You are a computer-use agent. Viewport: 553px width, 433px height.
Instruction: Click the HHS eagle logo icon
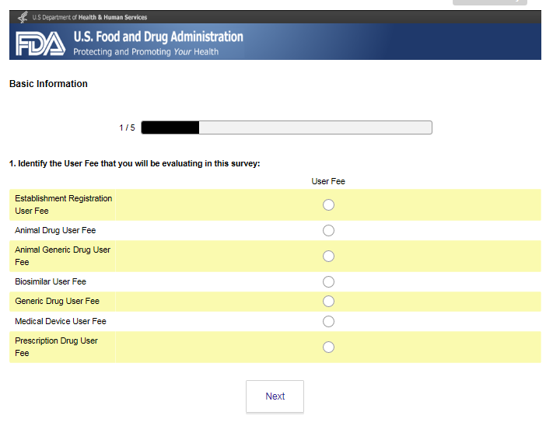point(23,16)
